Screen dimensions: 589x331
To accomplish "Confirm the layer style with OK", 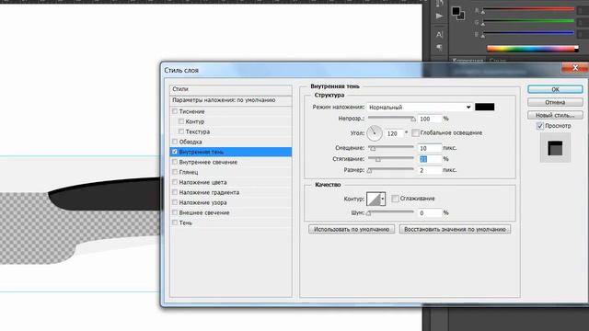I will [555, 89].
